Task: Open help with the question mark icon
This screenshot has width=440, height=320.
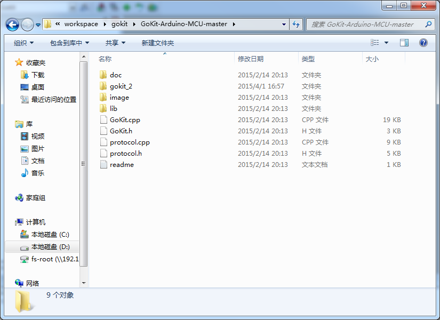Action: (x=423, y=43)
